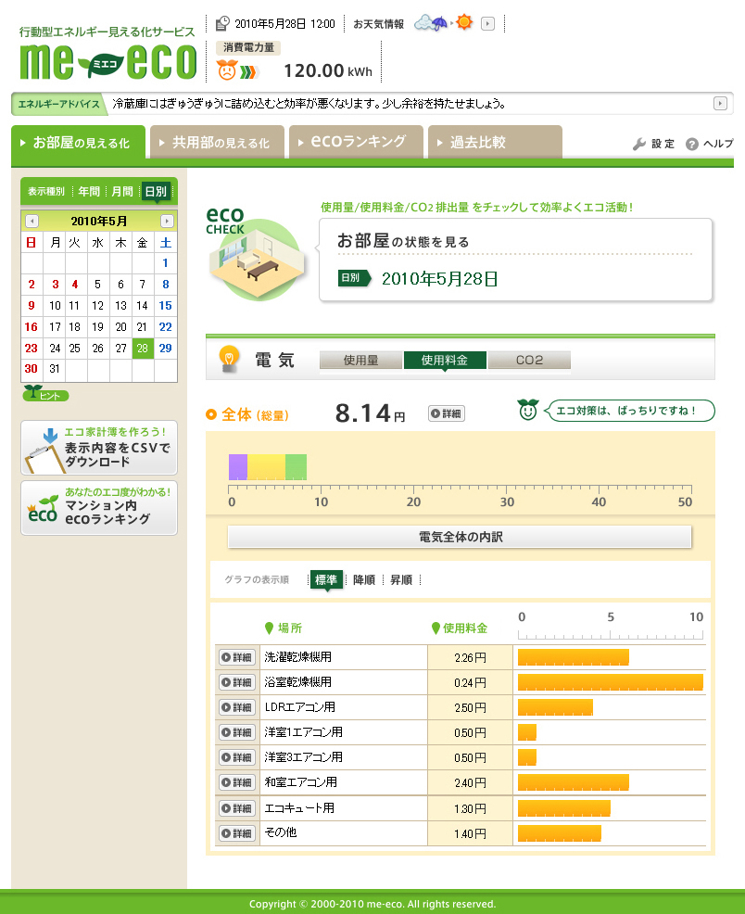
Task: Open the ecoランキング tab
Action: click(x=356, y=142)
